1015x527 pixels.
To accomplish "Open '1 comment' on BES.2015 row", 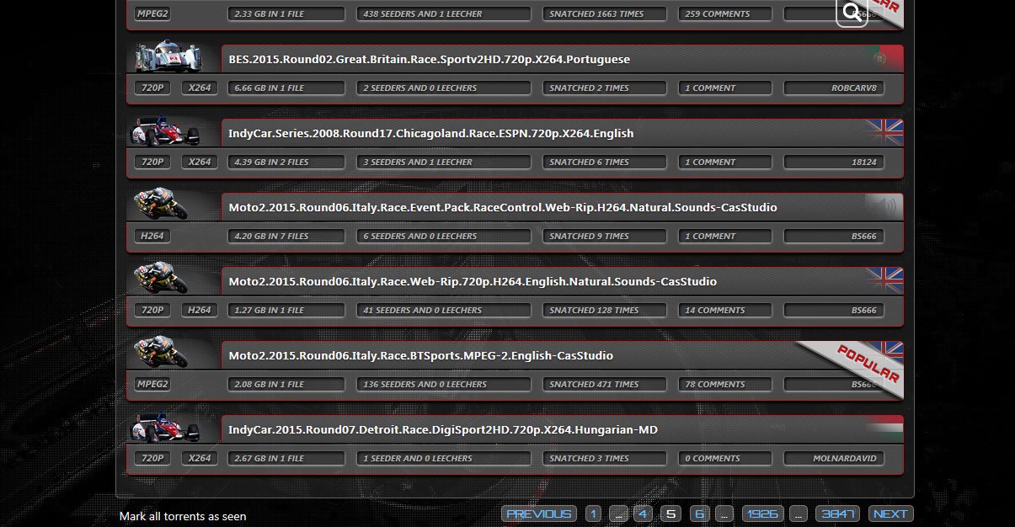I will pos(725,88).
